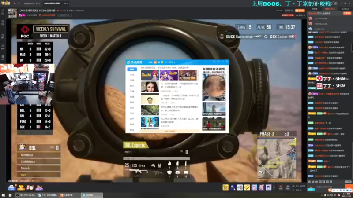Click the system clock in the taskbar

(346, 195)
